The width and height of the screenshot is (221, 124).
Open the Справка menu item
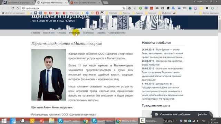point(101,33)
